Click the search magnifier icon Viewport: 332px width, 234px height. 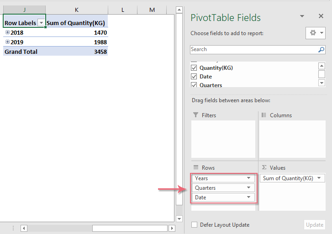321,50
